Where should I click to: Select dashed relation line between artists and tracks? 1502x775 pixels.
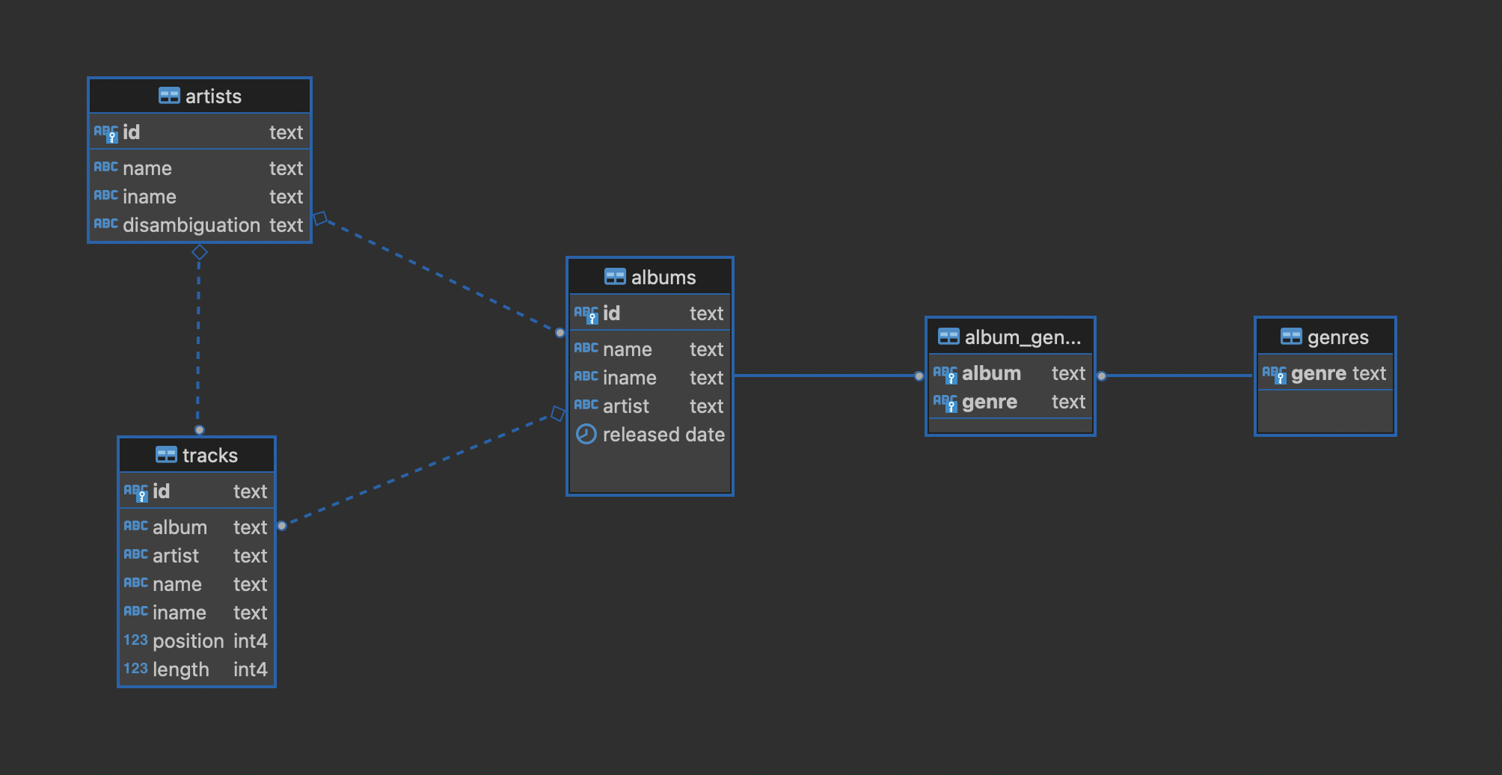(198, 340)
